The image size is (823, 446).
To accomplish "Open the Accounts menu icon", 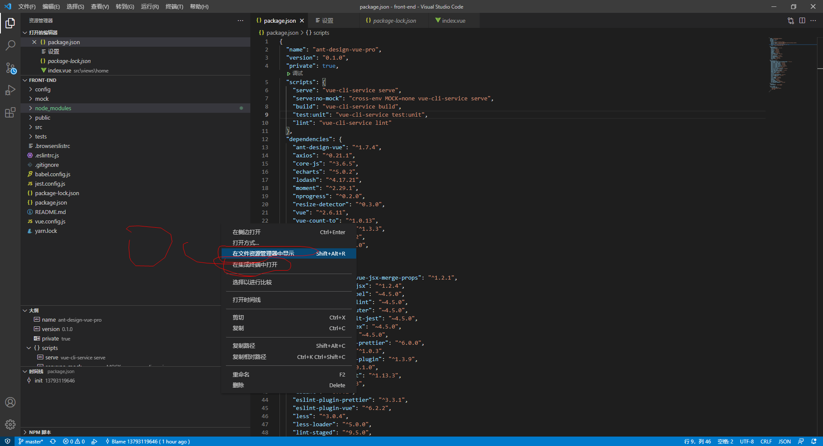I will tap(10, 402).
